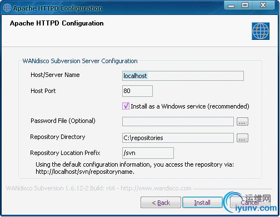Select the empty Password File input box

tap(178, 121)
